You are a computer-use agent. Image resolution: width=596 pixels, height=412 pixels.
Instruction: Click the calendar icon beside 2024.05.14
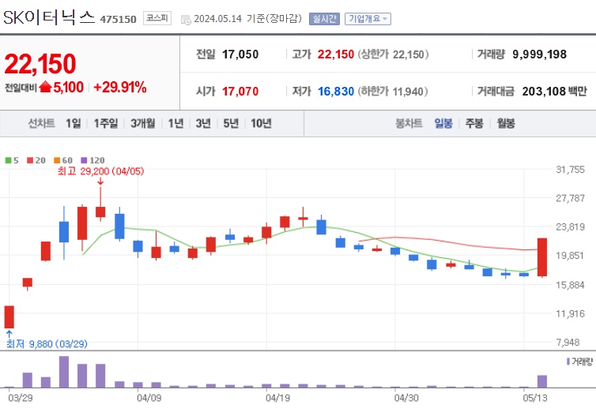pyautogui.click(x=186, y=20)
